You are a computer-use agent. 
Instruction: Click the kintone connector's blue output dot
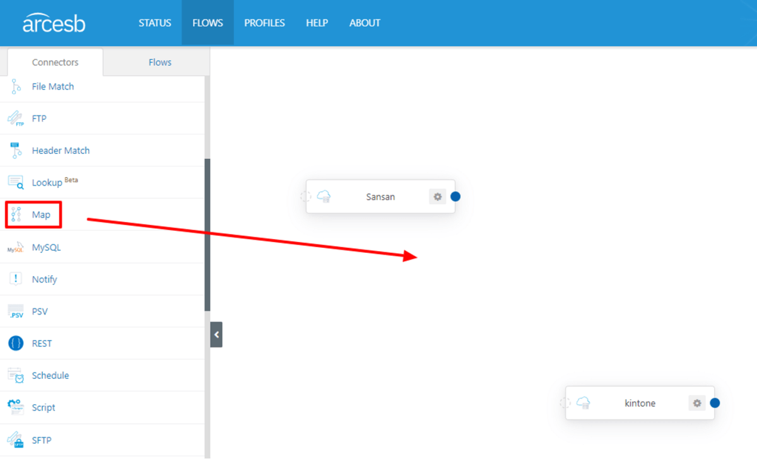coord(715,403)
